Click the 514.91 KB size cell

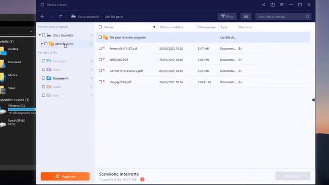click(205, 82)
